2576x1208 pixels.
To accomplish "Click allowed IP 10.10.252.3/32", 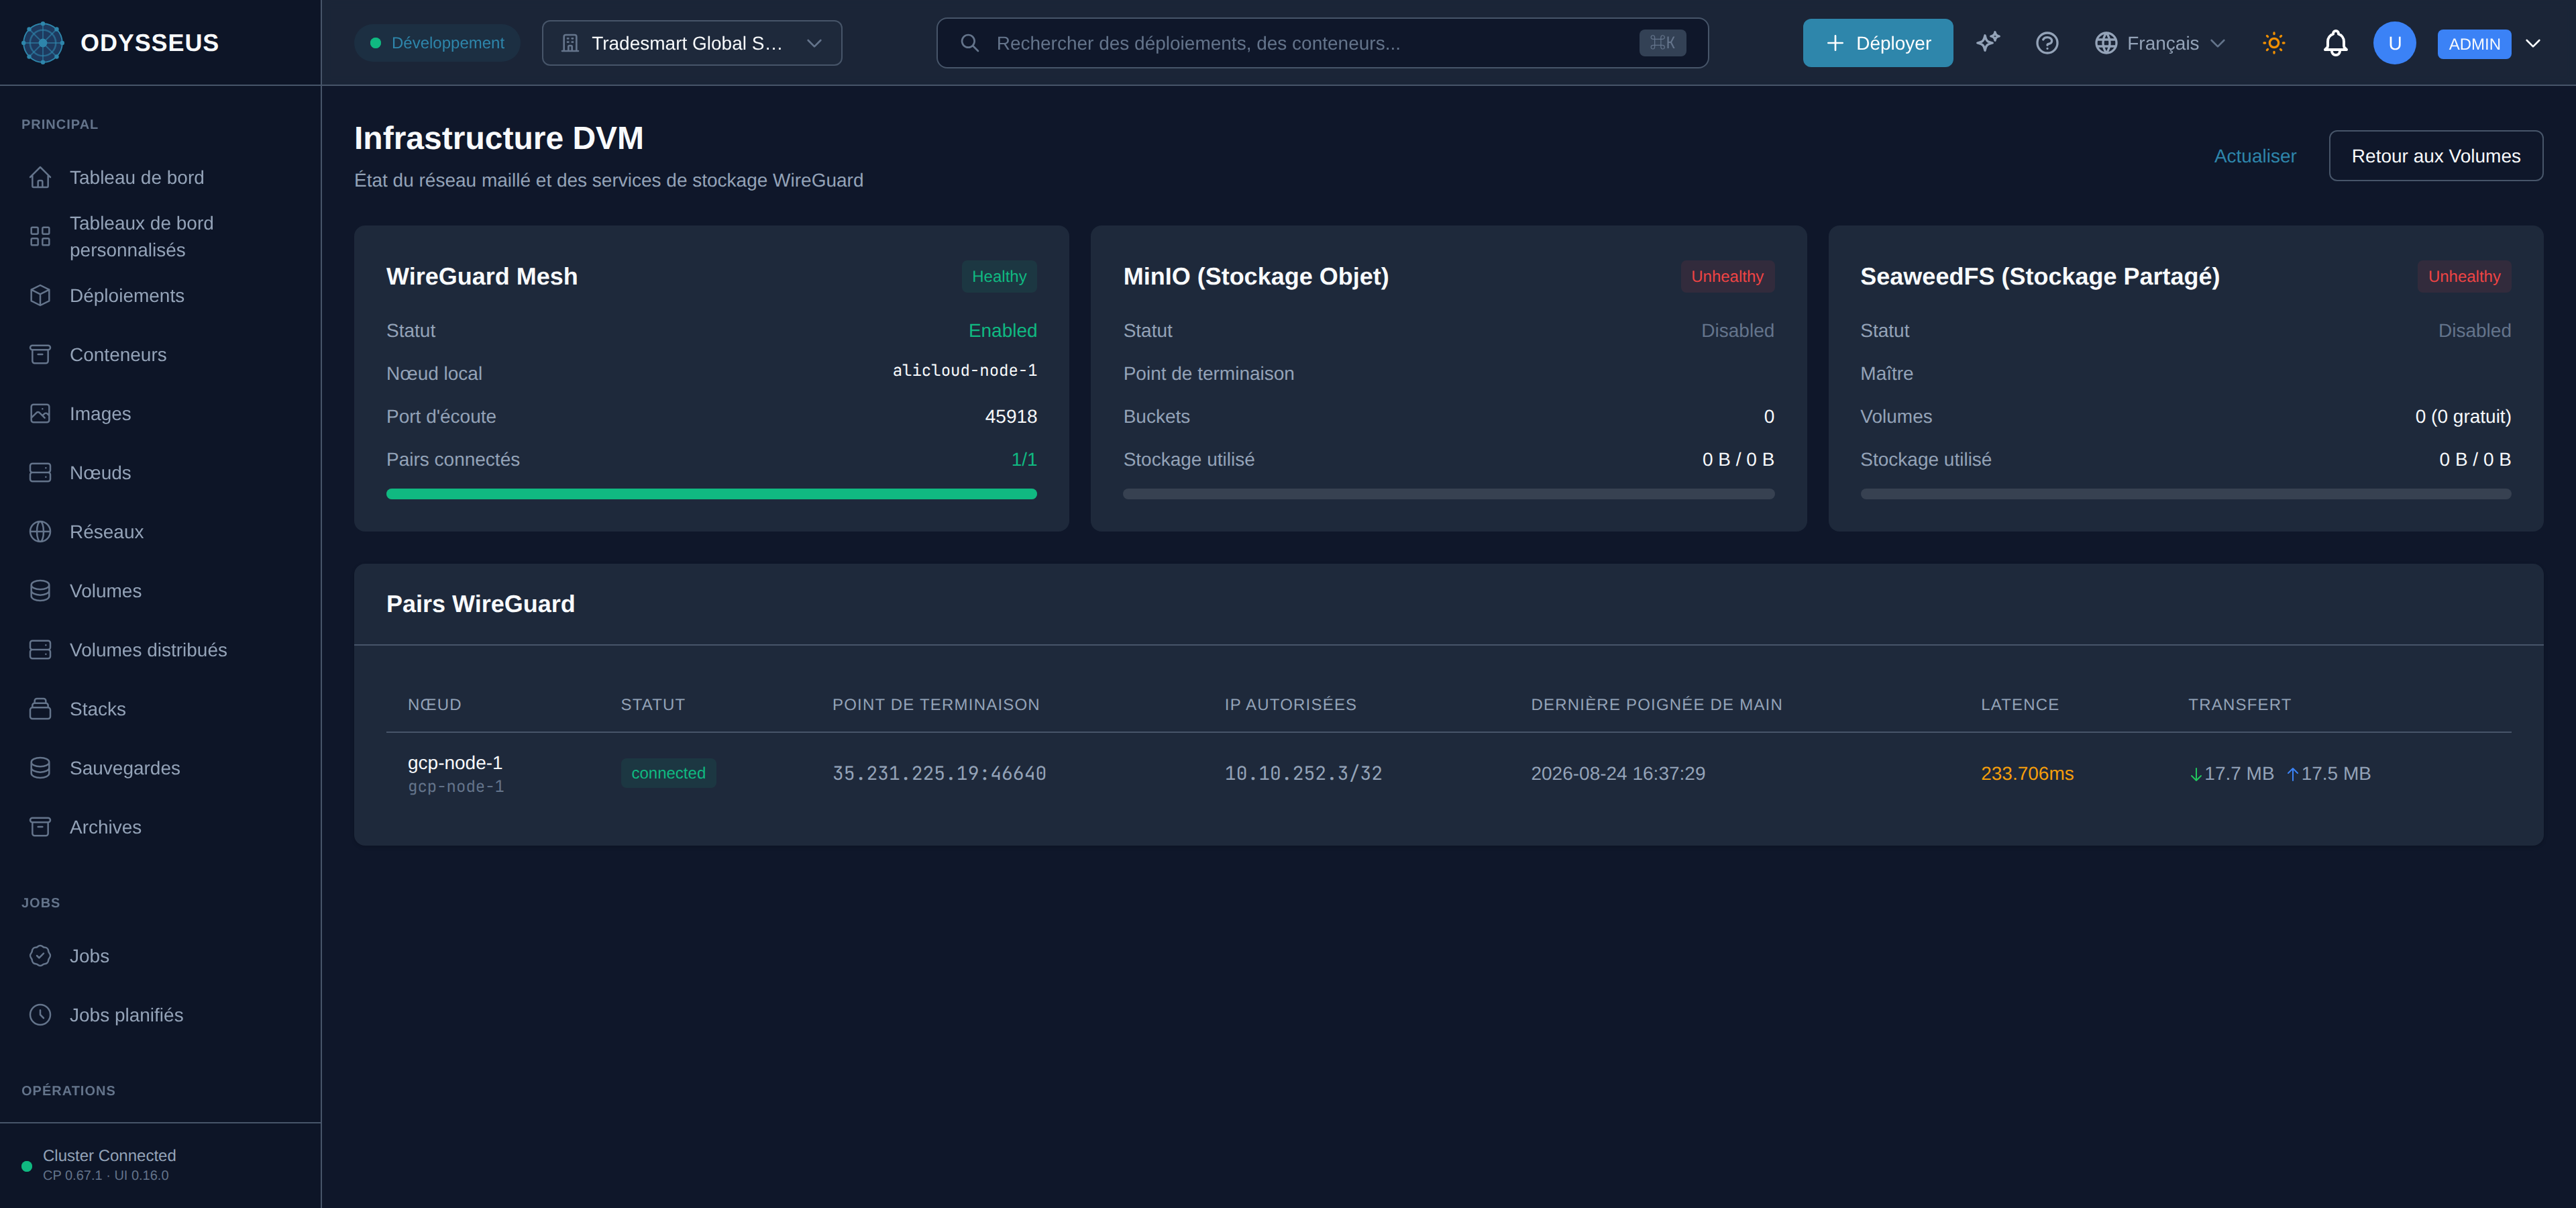I will coord(1303,774).
